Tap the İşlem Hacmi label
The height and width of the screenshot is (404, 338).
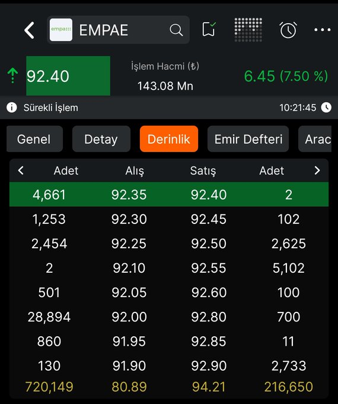(x=165, y=67)
